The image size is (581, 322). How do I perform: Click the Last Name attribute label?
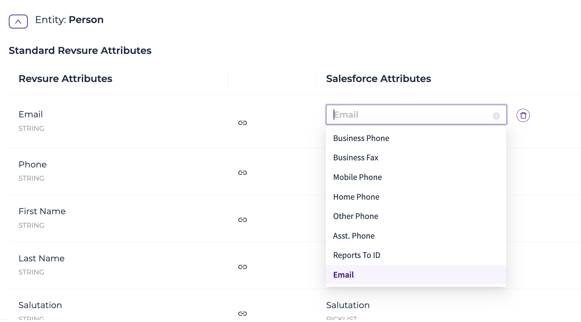point(41,258)
